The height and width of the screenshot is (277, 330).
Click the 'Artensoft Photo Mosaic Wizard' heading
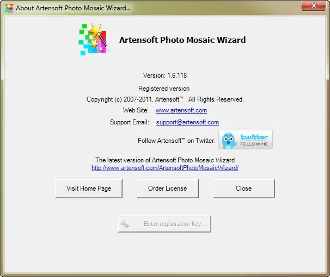182,40
